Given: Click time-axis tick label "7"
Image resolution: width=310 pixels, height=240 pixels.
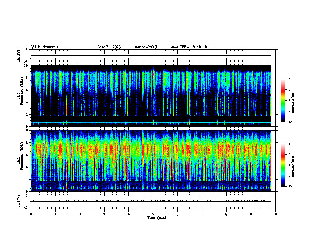Looking at the screenshot, I should (x=202, y=214).
